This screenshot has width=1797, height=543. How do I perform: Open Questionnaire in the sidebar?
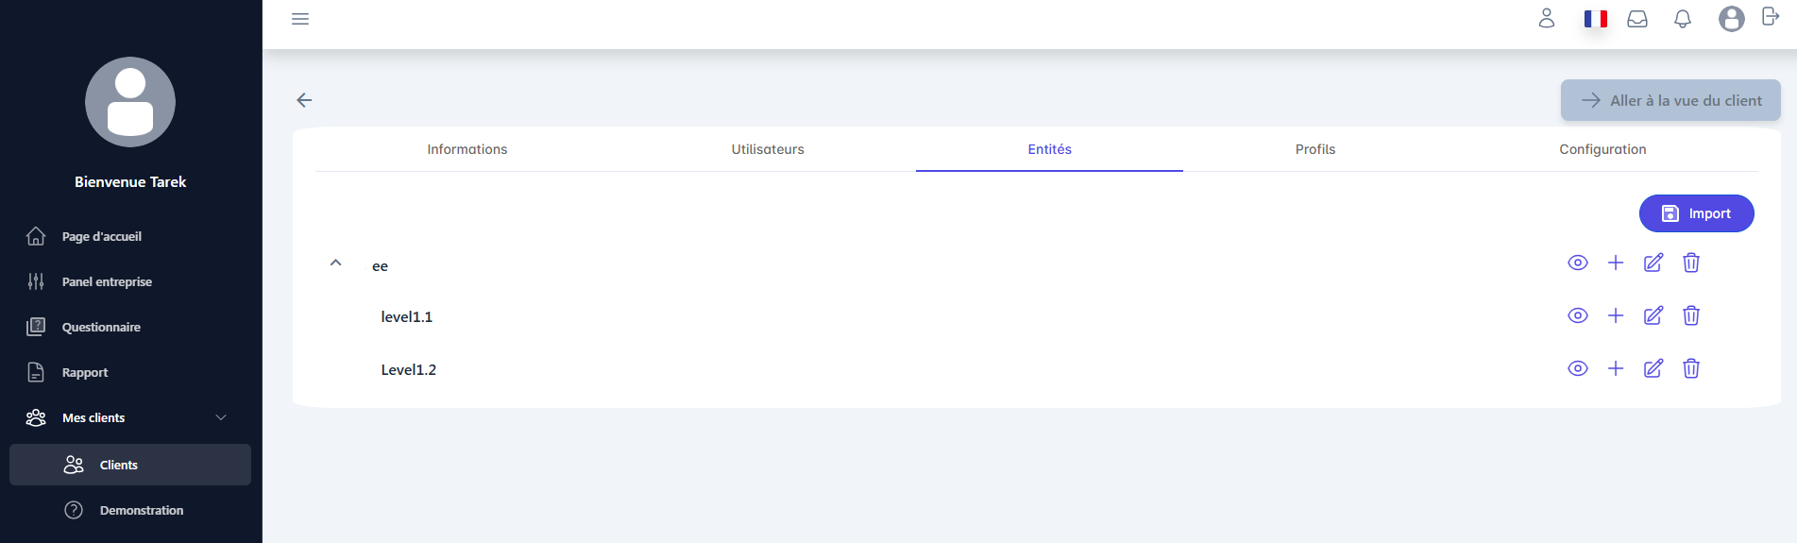pyautogui.click(x=101, y=327)
